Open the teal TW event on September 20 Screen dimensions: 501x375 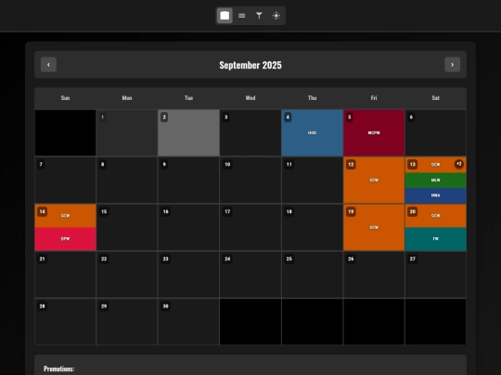click(x=435, y=239)
